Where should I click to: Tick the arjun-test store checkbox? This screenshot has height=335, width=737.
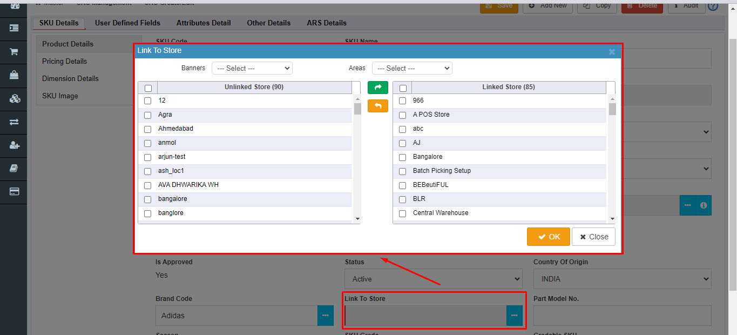(148, 157)
